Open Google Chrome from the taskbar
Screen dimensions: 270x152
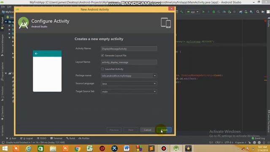tap(78, 148)
